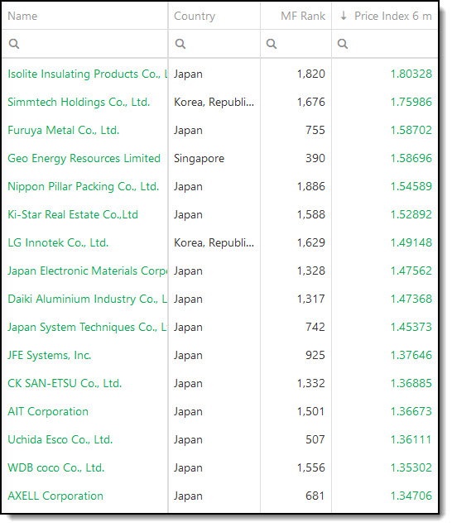
Task: Select price index value 1.45373
Action: (x=411, y=328)
